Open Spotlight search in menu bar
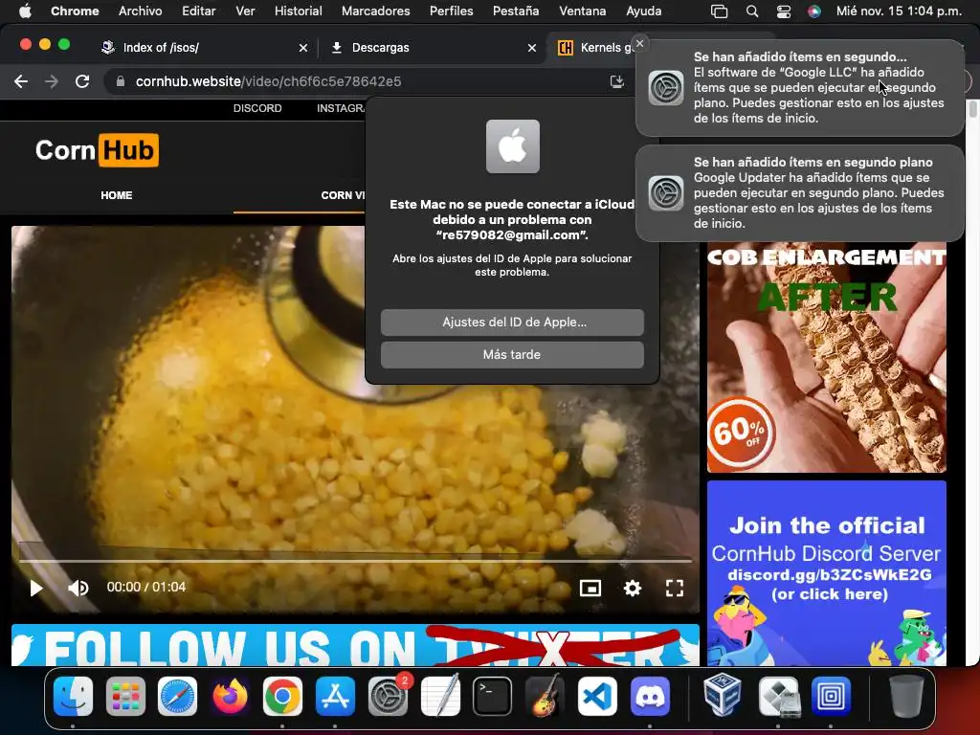Image resolution: width=980 pixels, height=735 pixels. coord(752,11)
